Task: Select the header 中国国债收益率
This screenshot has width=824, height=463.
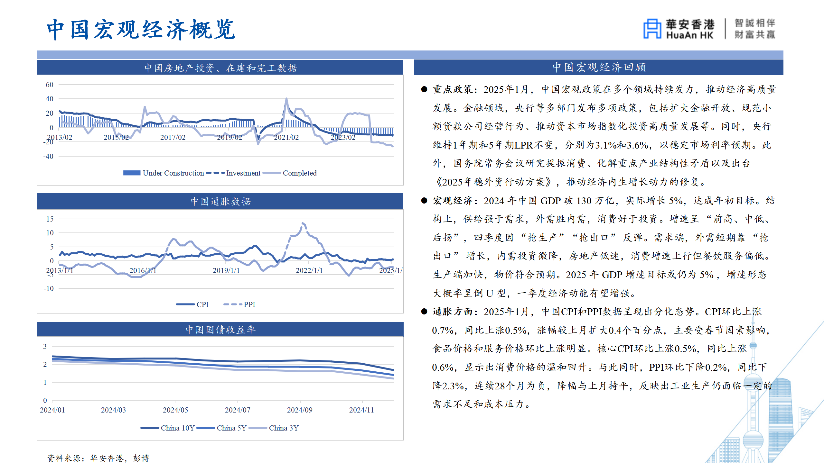Action: [x=220, y=329]
